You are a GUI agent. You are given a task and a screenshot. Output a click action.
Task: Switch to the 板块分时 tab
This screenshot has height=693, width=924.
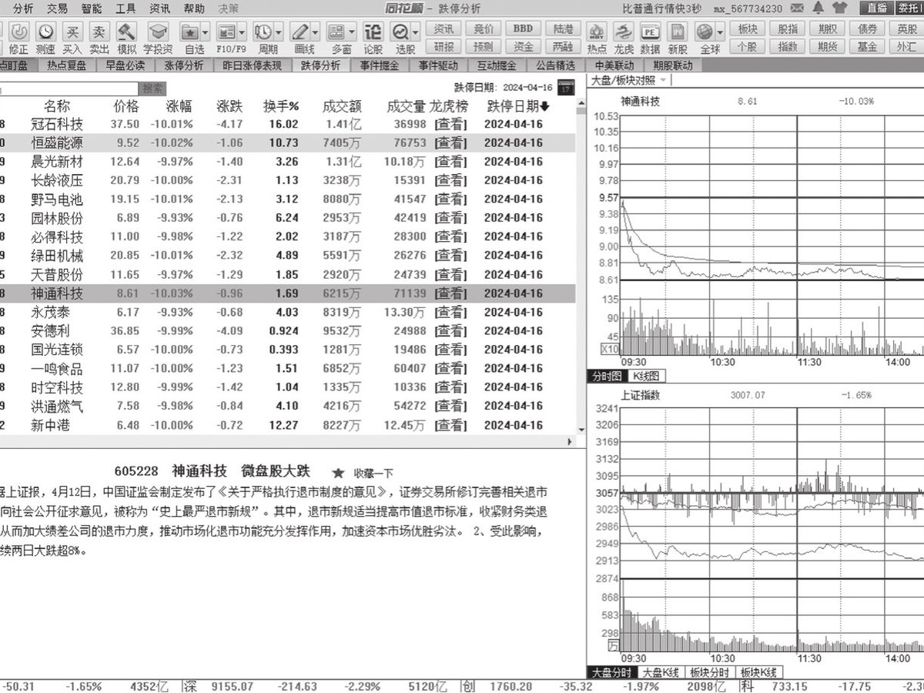[x=709, y=672]
